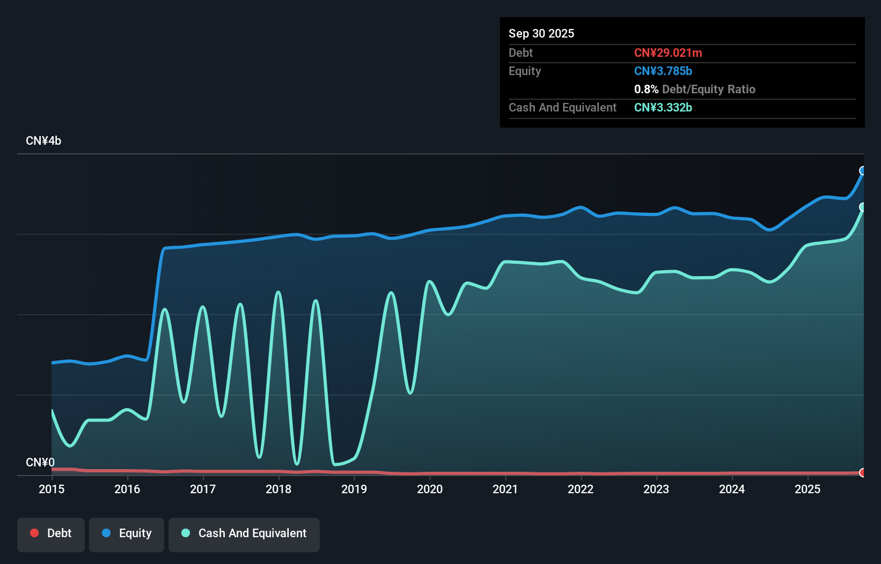
Task: Click the Sep 30 2025 tooltip date
Action: 541,33
